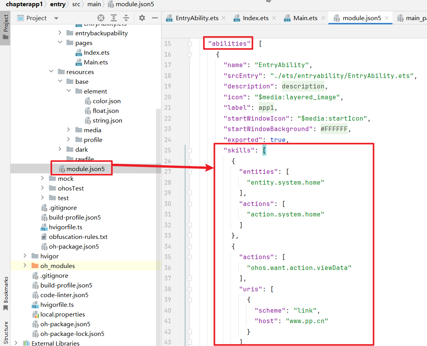Viewport: 427px width, 346px height.
Task: Click the project tree vertical scrollbar
Action: coord(158,227)
